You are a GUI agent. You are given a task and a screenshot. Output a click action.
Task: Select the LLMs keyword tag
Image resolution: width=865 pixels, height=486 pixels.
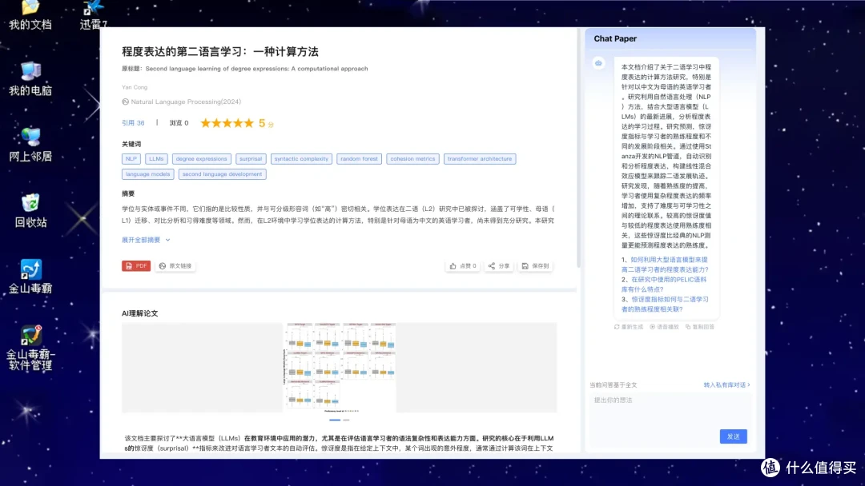(x=156, y=159)
